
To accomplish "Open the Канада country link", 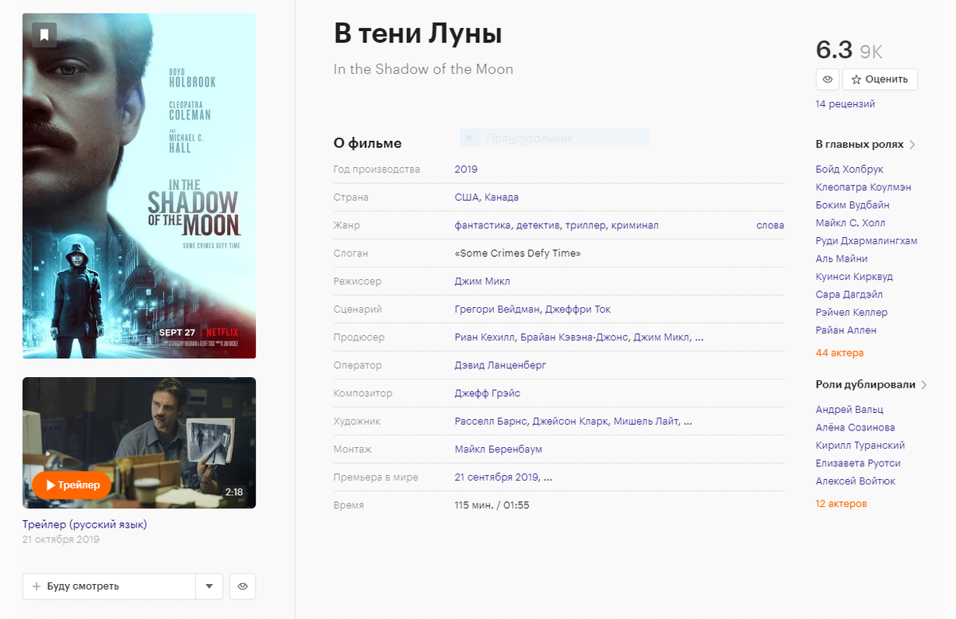I will [501, 197].
